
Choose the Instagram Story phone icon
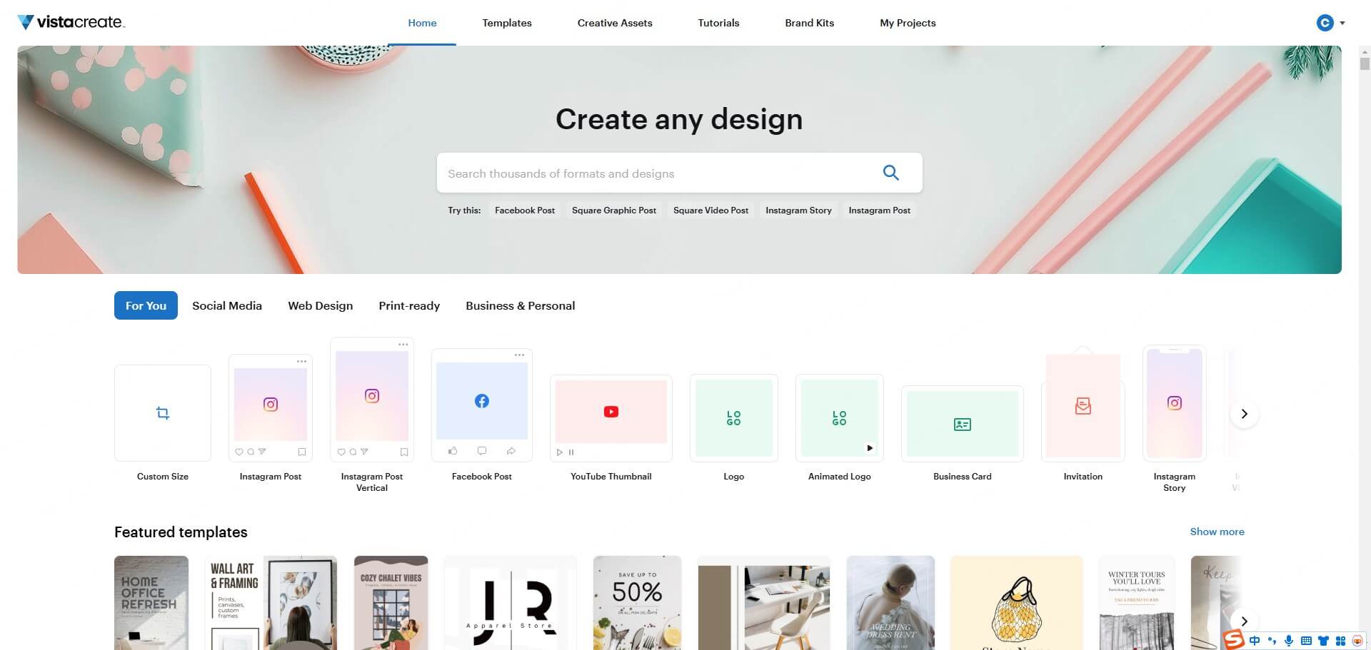click(1175, 403)
